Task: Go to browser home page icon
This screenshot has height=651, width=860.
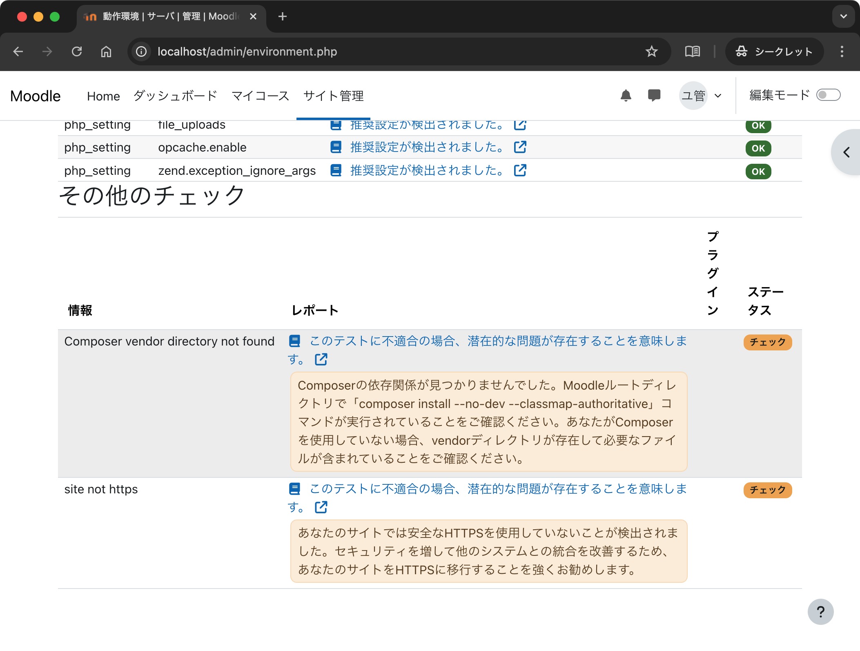Action: point(106,51)
